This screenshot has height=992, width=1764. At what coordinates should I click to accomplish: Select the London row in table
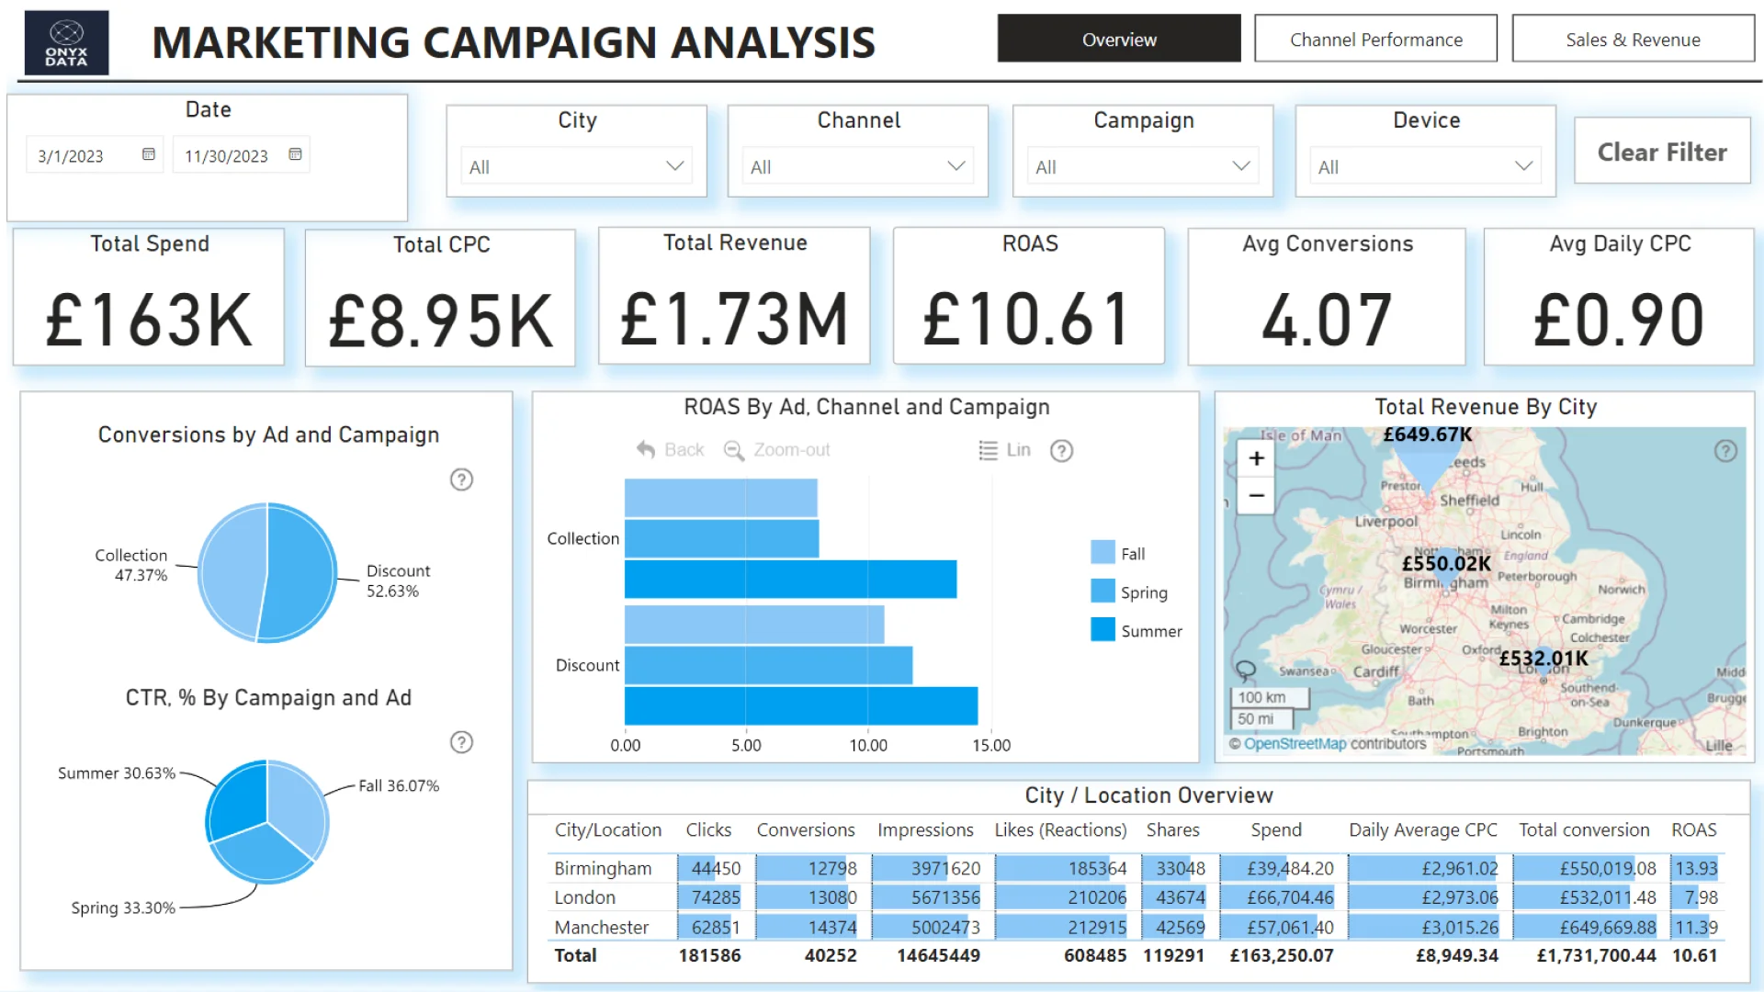pos(1137,897)
